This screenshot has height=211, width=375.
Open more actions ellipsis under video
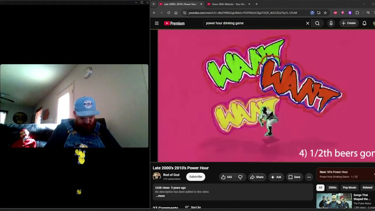(309, 177)
